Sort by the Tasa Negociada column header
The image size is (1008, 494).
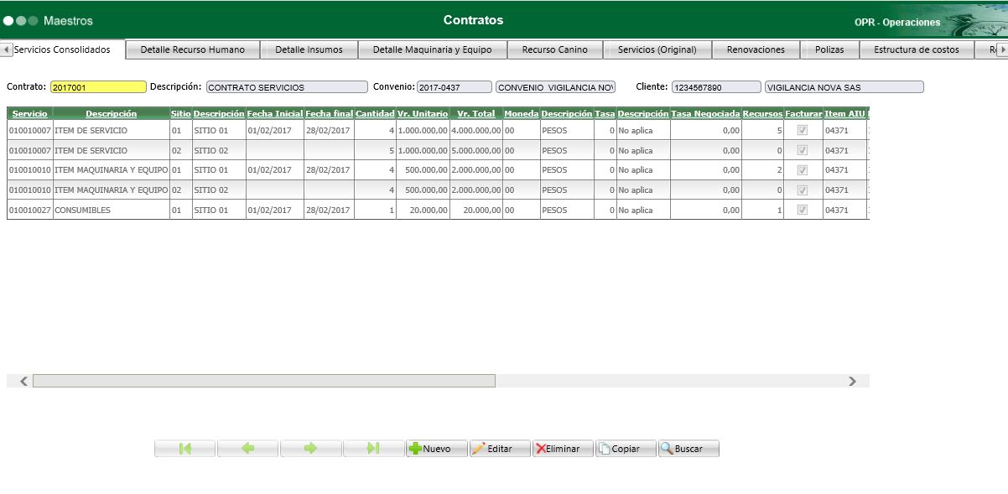[705, 113]
